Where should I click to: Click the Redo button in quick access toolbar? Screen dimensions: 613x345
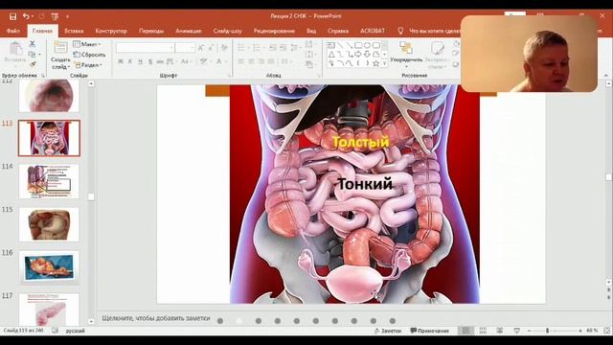point(41,16)
